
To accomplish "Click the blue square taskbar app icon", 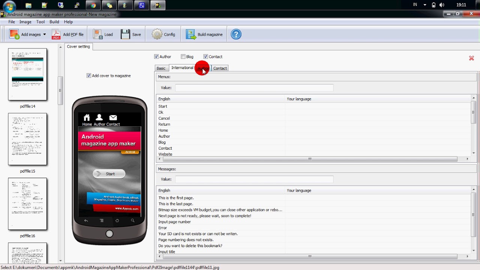I will click(x=141, y=5).
